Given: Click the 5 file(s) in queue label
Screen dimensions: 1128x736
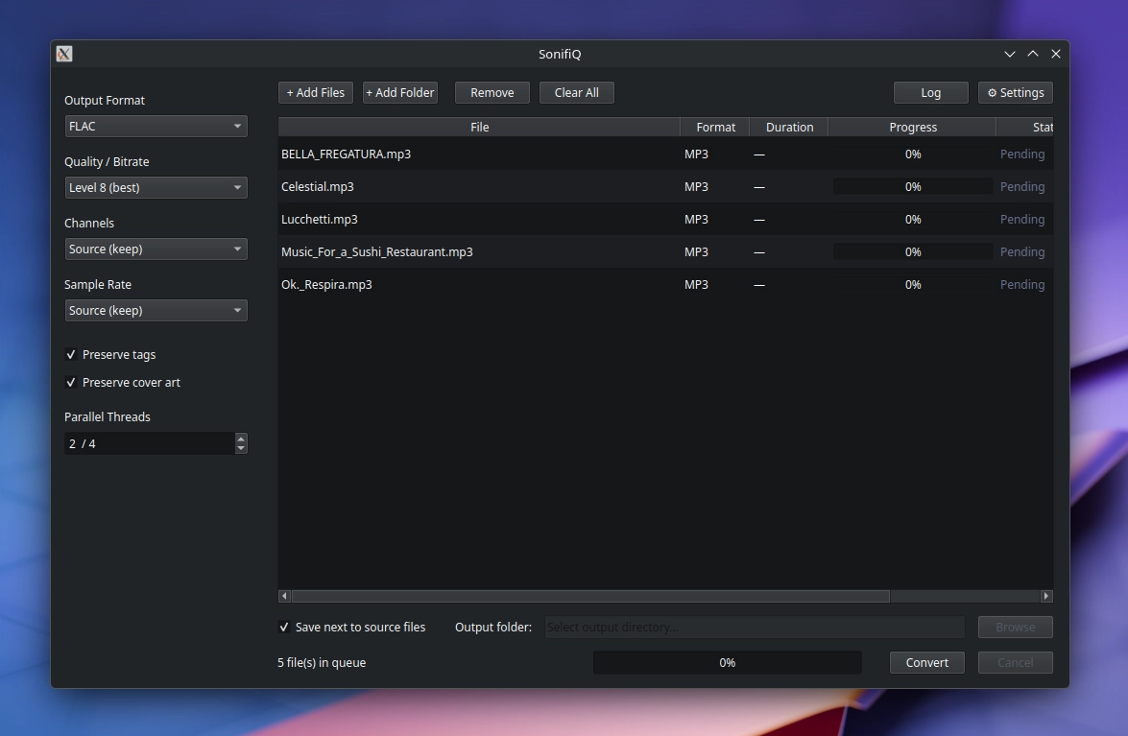Looking at the screenshot, I should 322,663.
